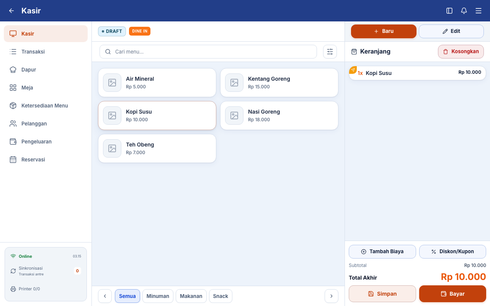
Task: Click the DRAFT status badge
Action: (112, 31)
